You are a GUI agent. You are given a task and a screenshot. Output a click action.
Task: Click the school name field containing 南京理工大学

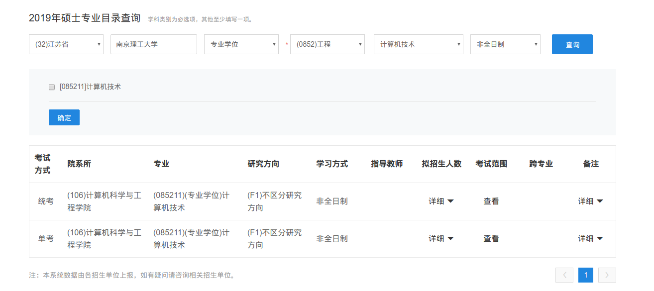[153, 44]
